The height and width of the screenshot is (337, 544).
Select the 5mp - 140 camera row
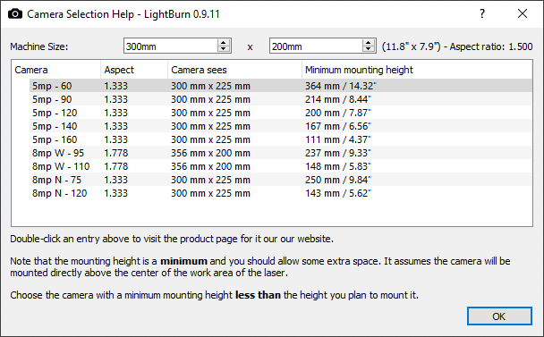pos(281,126)
